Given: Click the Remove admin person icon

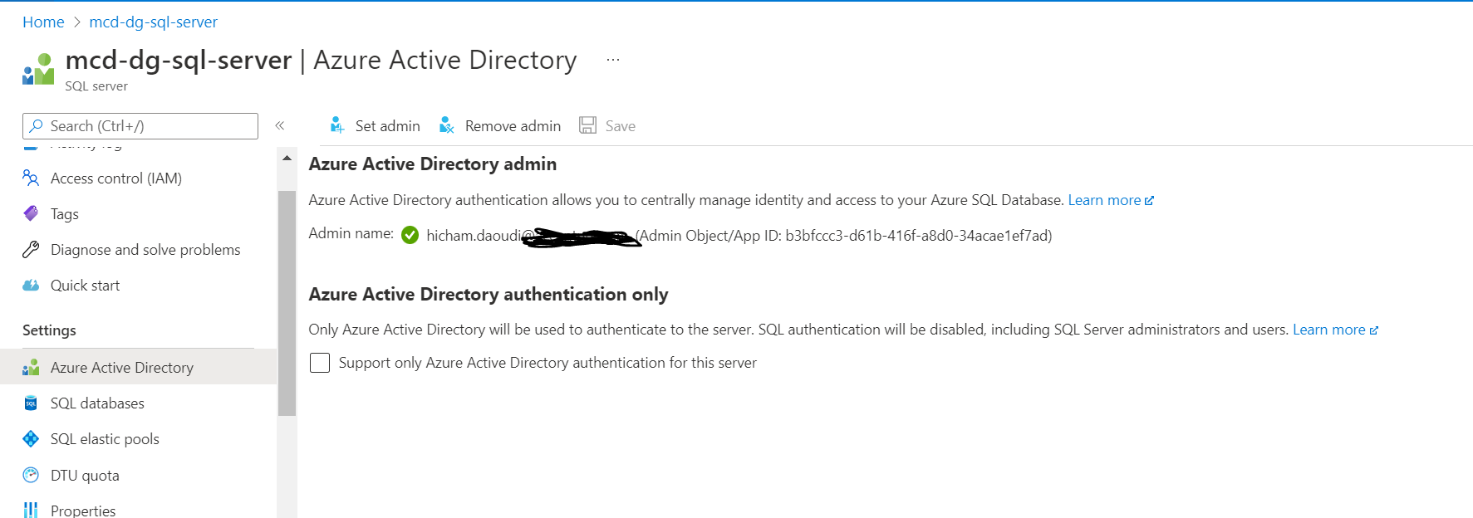Looking at the screenshot, I should (446, 125).
